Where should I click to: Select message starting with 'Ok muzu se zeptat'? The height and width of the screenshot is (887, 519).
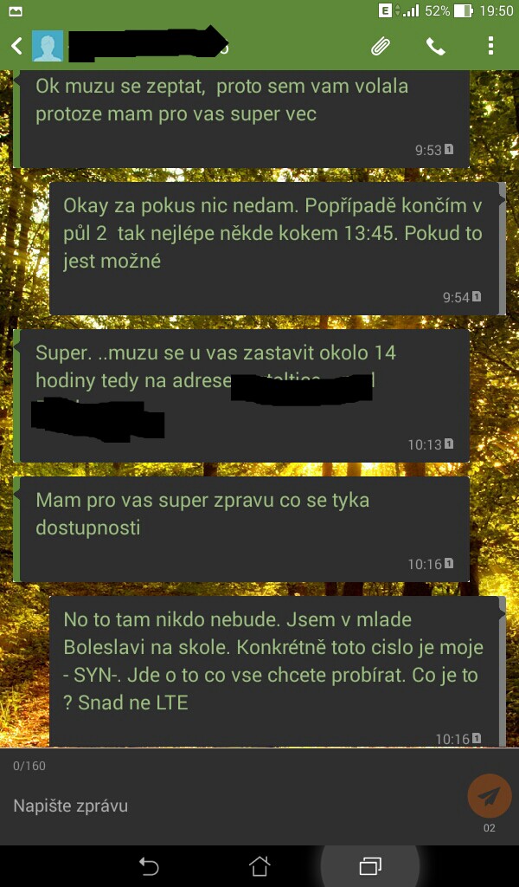(241, 119)
